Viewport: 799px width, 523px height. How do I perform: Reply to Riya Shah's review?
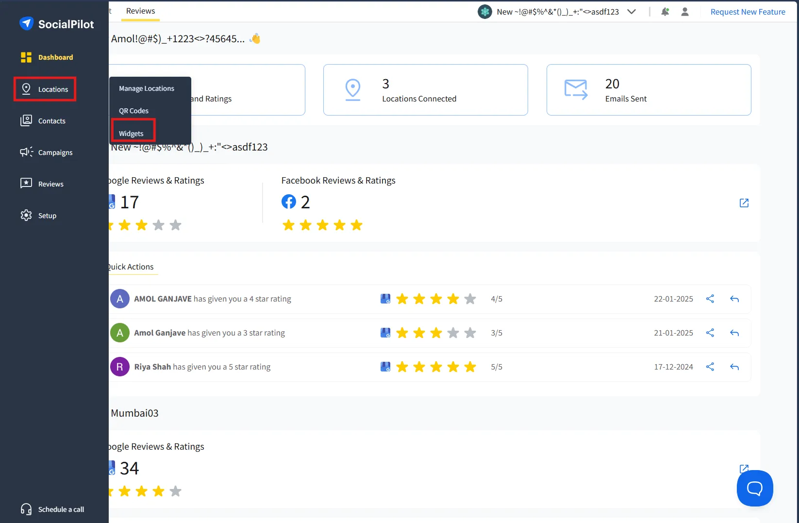click(734, 367)
